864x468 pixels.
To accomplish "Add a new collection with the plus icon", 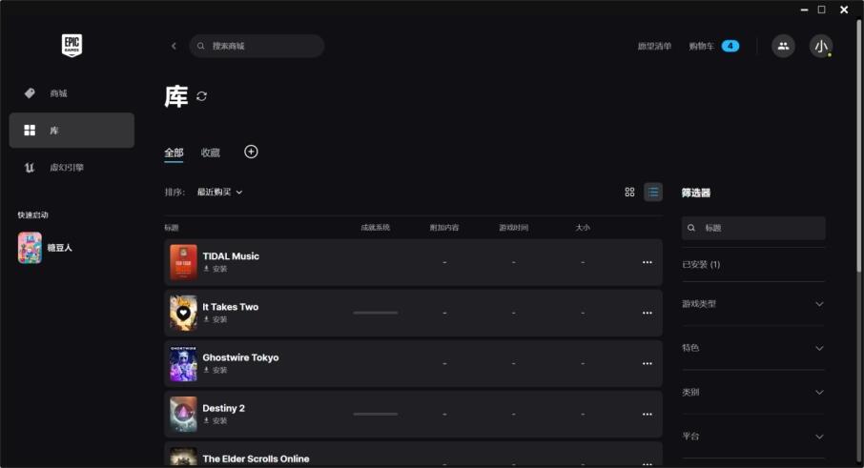I will click(x=251, y=152).
